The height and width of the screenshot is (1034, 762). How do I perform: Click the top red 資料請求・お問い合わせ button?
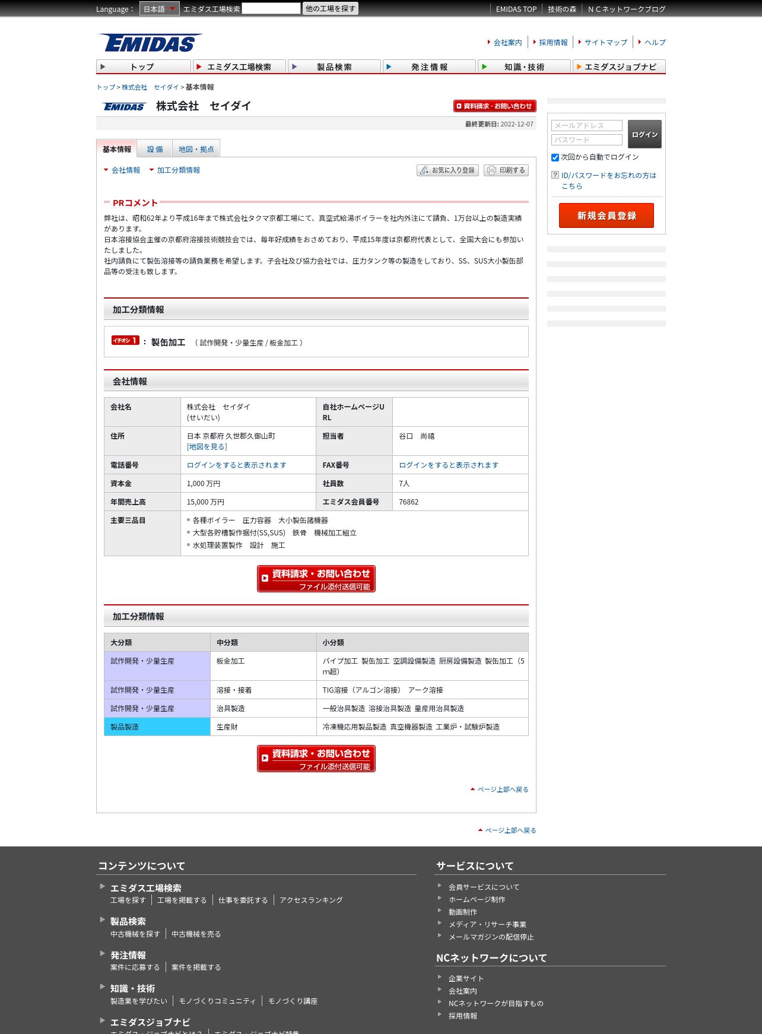coord(495,106)
